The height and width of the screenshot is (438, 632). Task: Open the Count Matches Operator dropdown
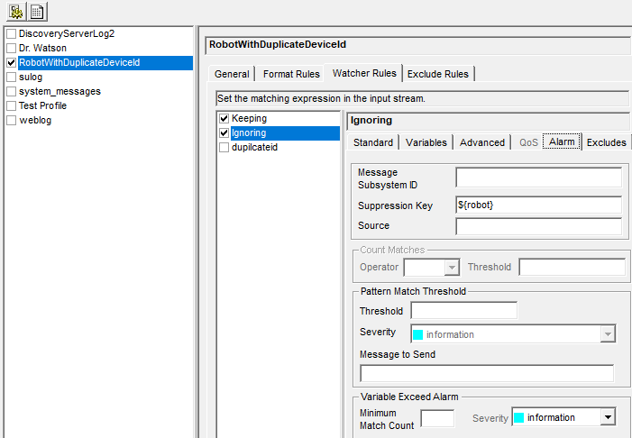452,267
